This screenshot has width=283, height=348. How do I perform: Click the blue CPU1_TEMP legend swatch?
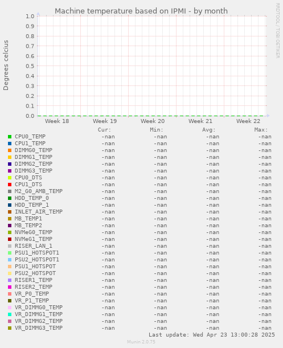10,144
